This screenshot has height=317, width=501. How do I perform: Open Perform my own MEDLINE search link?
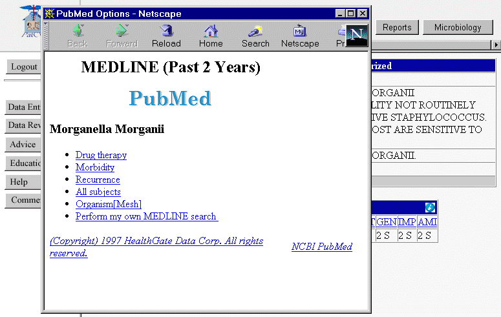click(x=147, y=216)
